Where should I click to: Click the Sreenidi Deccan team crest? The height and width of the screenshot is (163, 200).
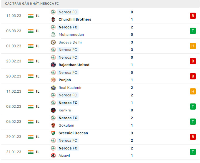[53, 133]
